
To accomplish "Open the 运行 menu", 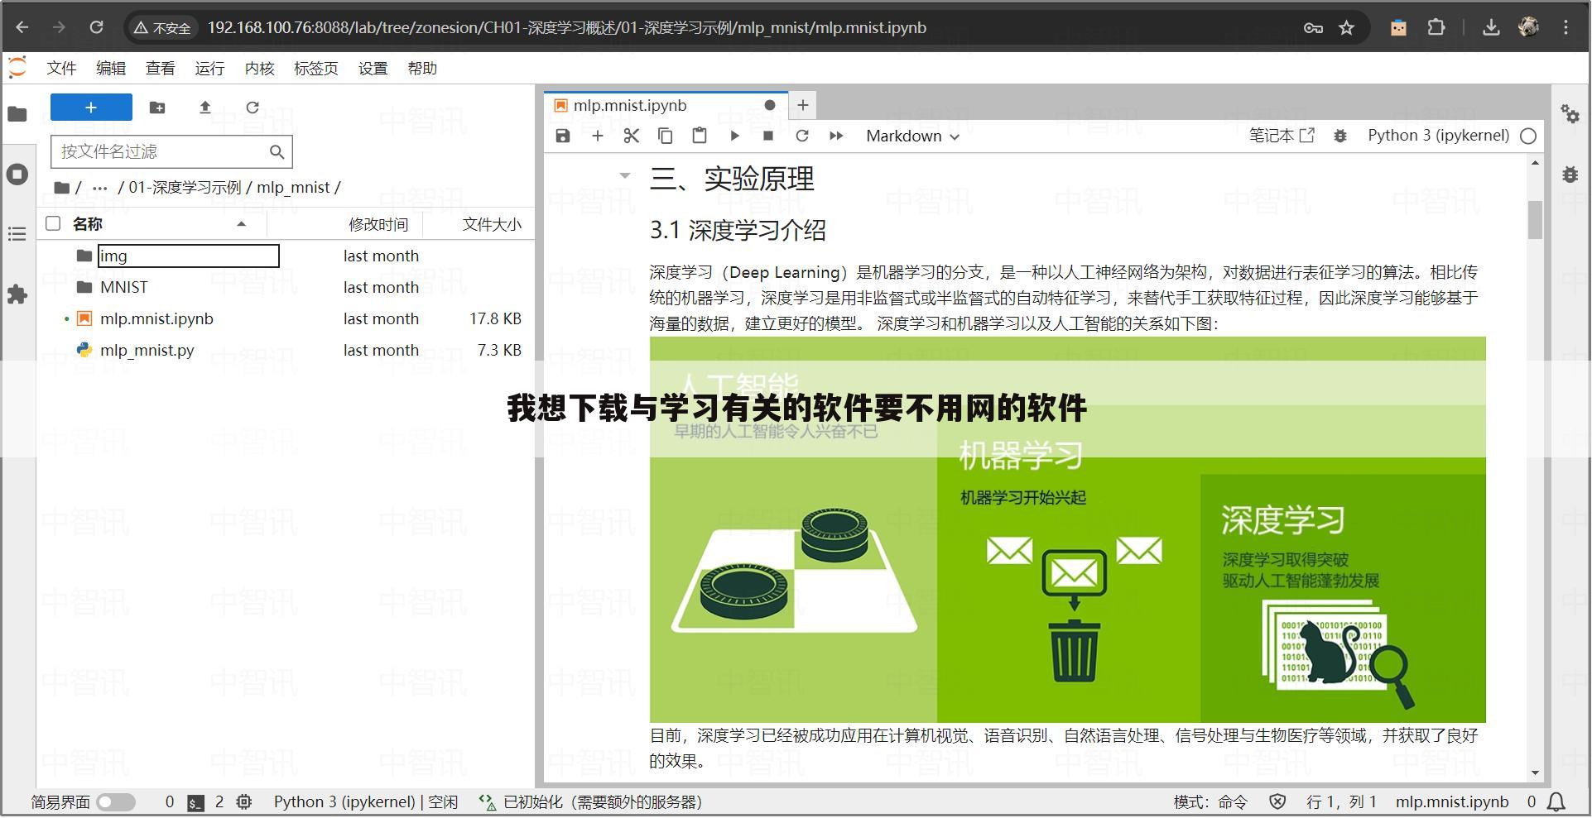I will click(x=209, y=69).
